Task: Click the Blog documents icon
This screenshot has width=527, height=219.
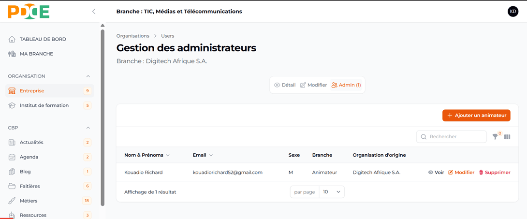Action: click(x=12, y=172)
